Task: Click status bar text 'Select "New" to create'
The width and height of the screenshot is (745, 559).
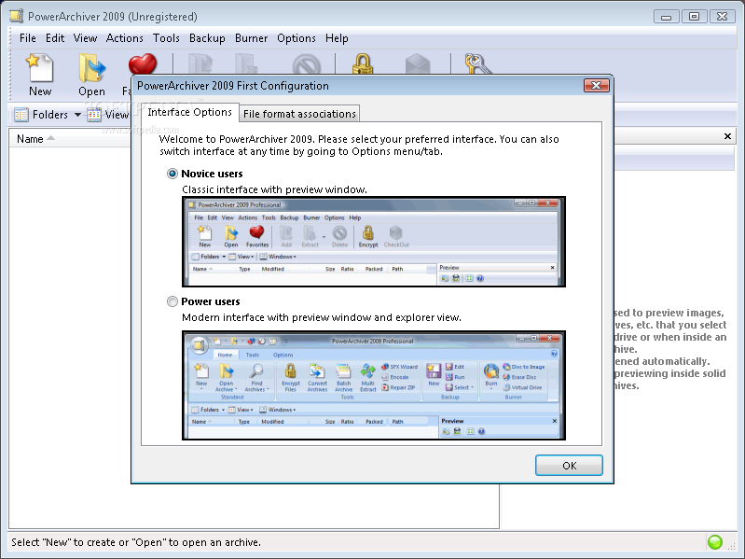Action: click(136, 542)
